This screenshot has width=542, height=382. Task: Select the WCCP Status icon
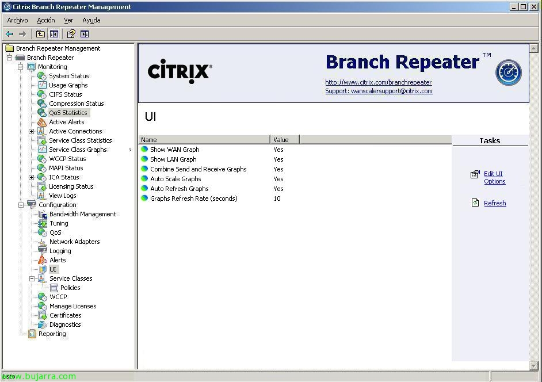tap(42, 159)
